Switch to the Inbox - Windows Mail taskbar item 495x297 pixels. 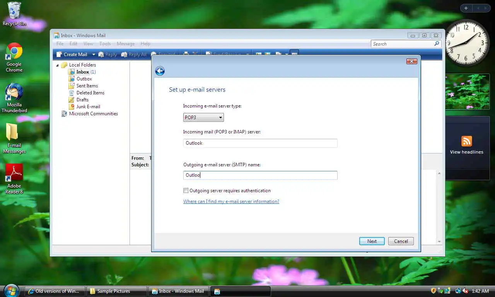[178, 291]
